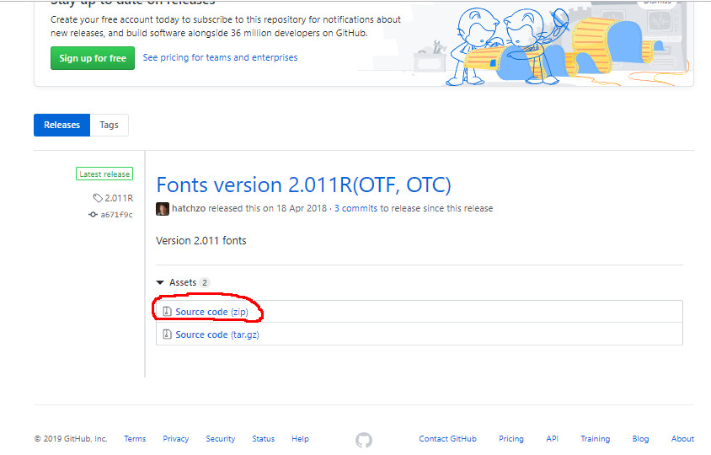Switch to the Tags tab
Viewport: 711px width, 455px height.
(x=109, y=125)
